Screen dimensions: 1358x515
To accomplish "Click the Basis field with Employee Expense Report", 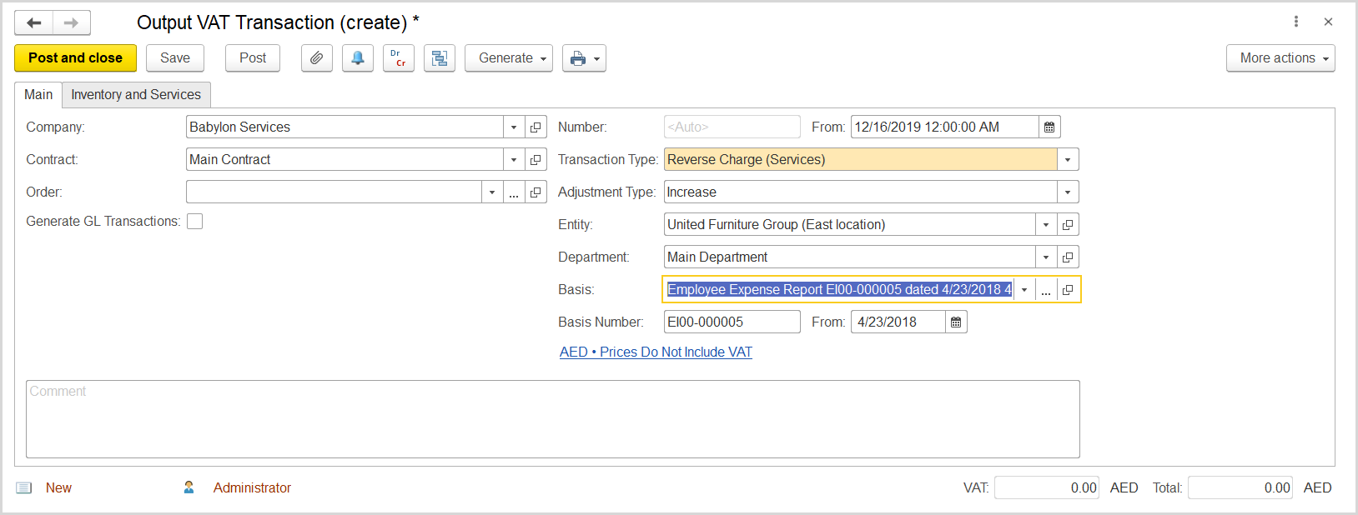I will 839,290.
